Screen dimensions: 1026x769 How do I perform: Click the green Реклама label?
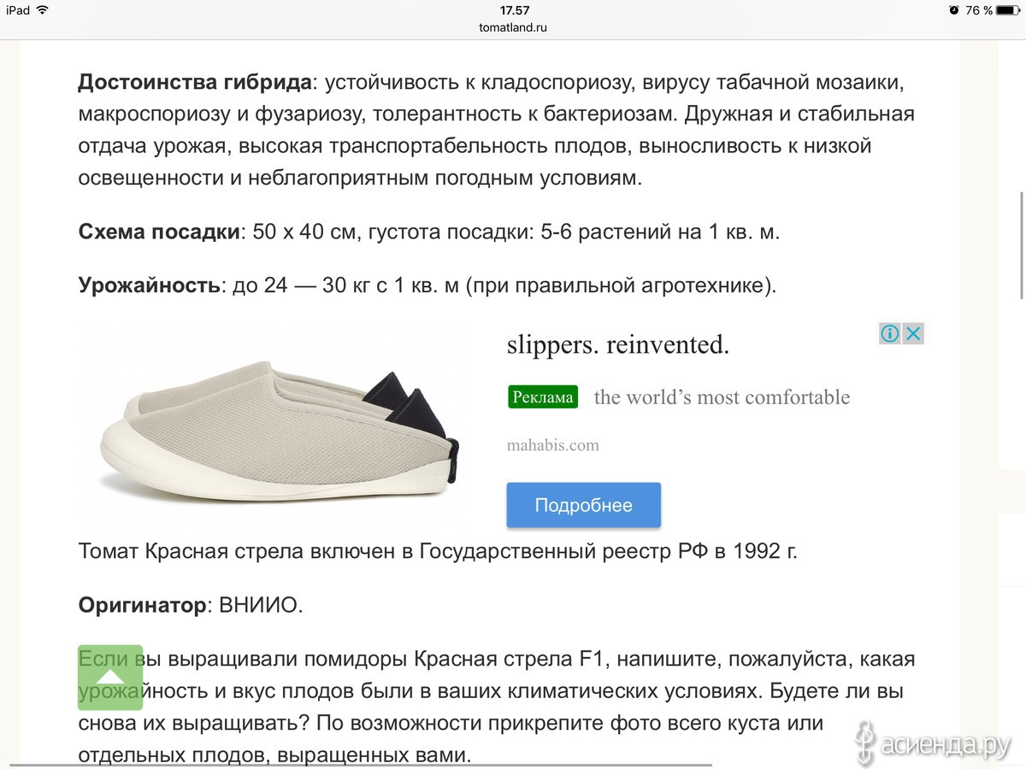[543, 397]
